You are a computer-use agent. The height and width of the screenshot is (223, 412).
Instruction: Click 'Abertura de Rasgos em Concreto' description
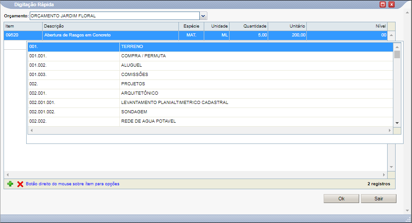pyautogui.click(x=78, y=35)
